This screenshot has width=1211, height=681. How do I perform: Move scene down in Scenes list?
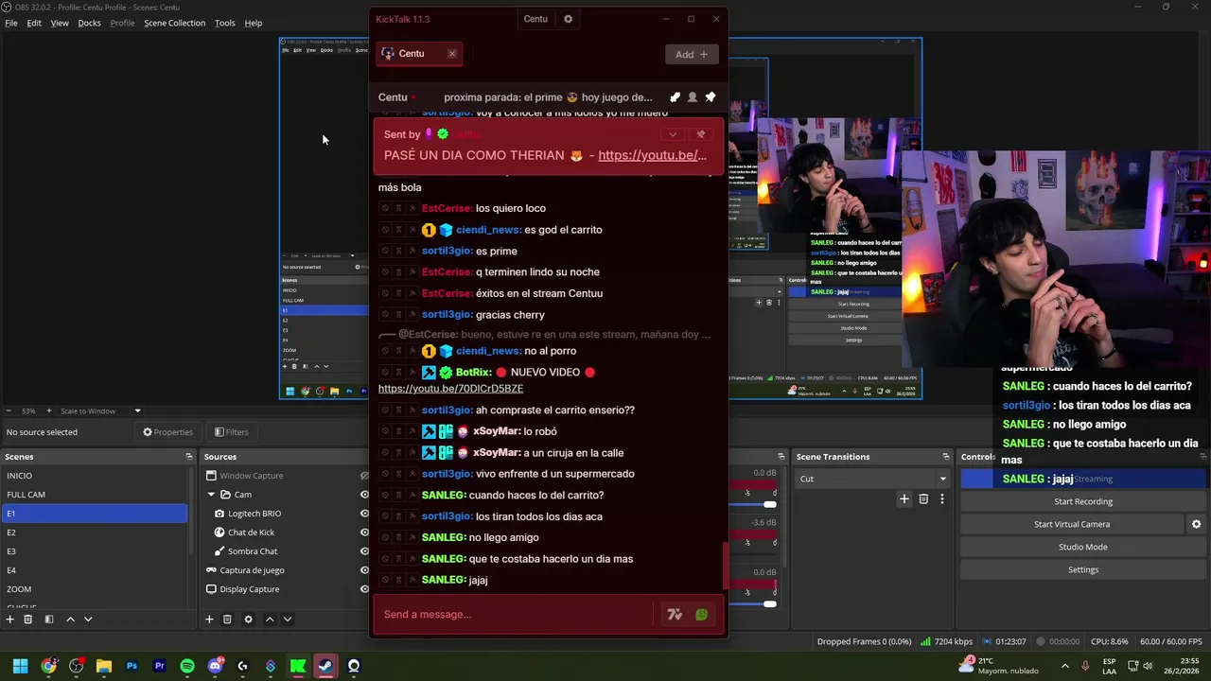pyautogui.click(x=88, y=620)
